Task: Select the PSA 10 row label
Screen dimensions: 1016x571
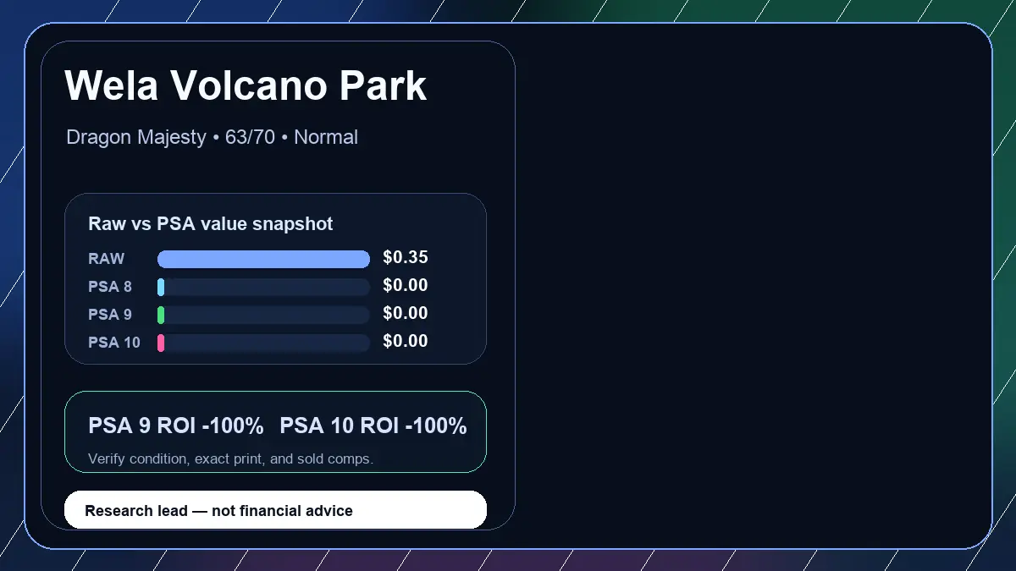Action: point(114,343)
